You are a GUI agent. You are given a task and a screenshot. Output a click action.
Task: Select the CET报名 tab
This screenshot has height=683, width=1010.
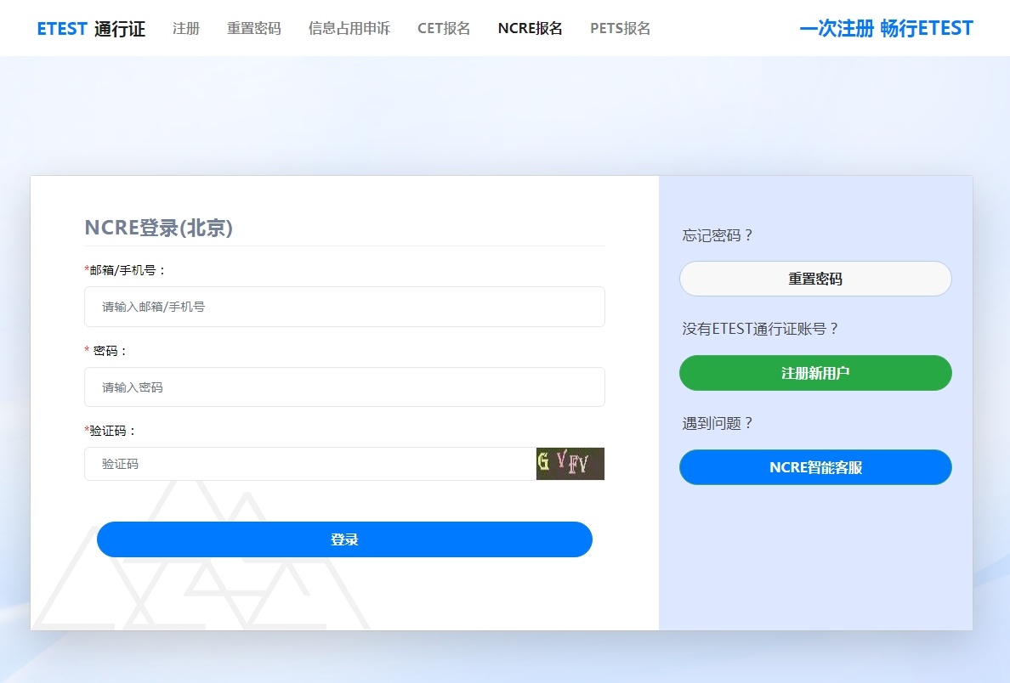tap(444, 29)
